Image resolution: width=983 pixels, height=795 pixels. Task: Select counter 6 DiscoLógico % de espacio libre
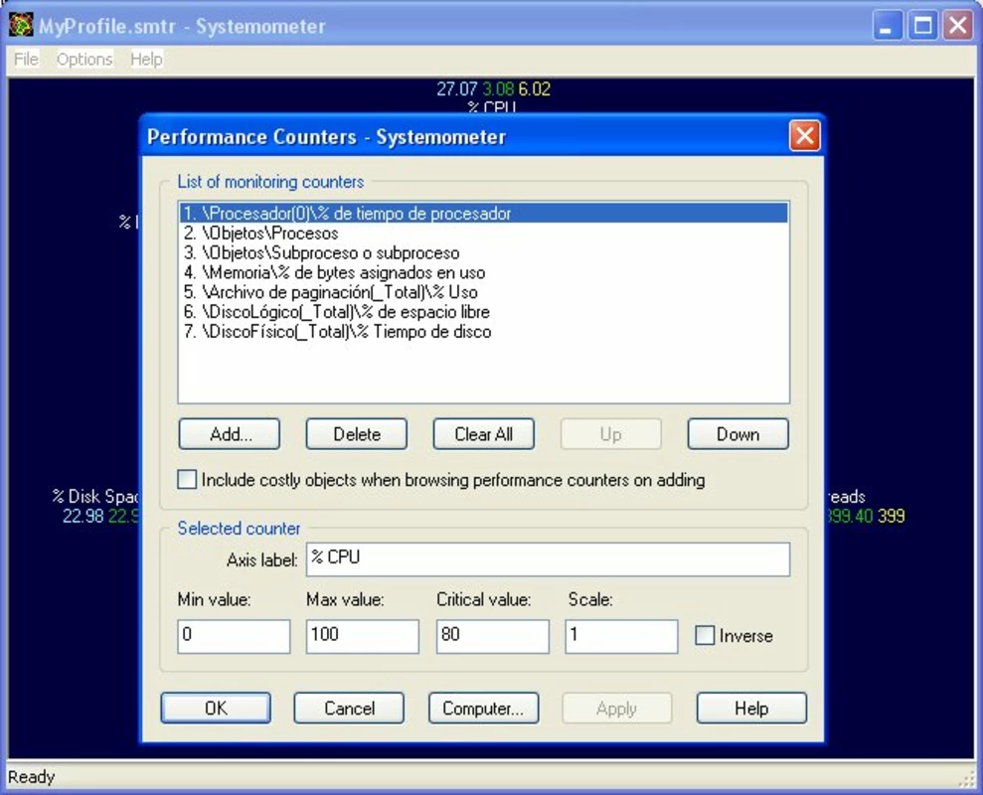pyautogui.click(x=483, y=312)
